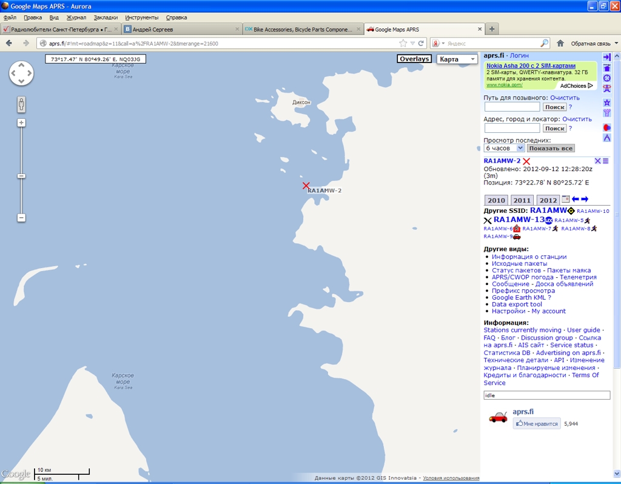Image resolution: width=621 pixels, height=484 pixels.
Task: Open the RA1AMW-2 station options menu icon
Action: pyautogui.click(x=605, y=161)
